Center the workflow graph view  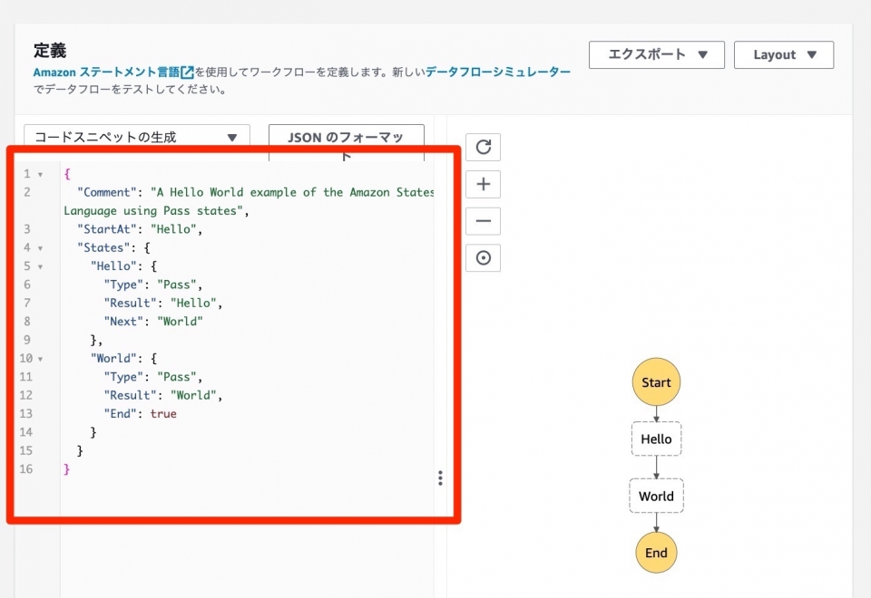point(483,258)
